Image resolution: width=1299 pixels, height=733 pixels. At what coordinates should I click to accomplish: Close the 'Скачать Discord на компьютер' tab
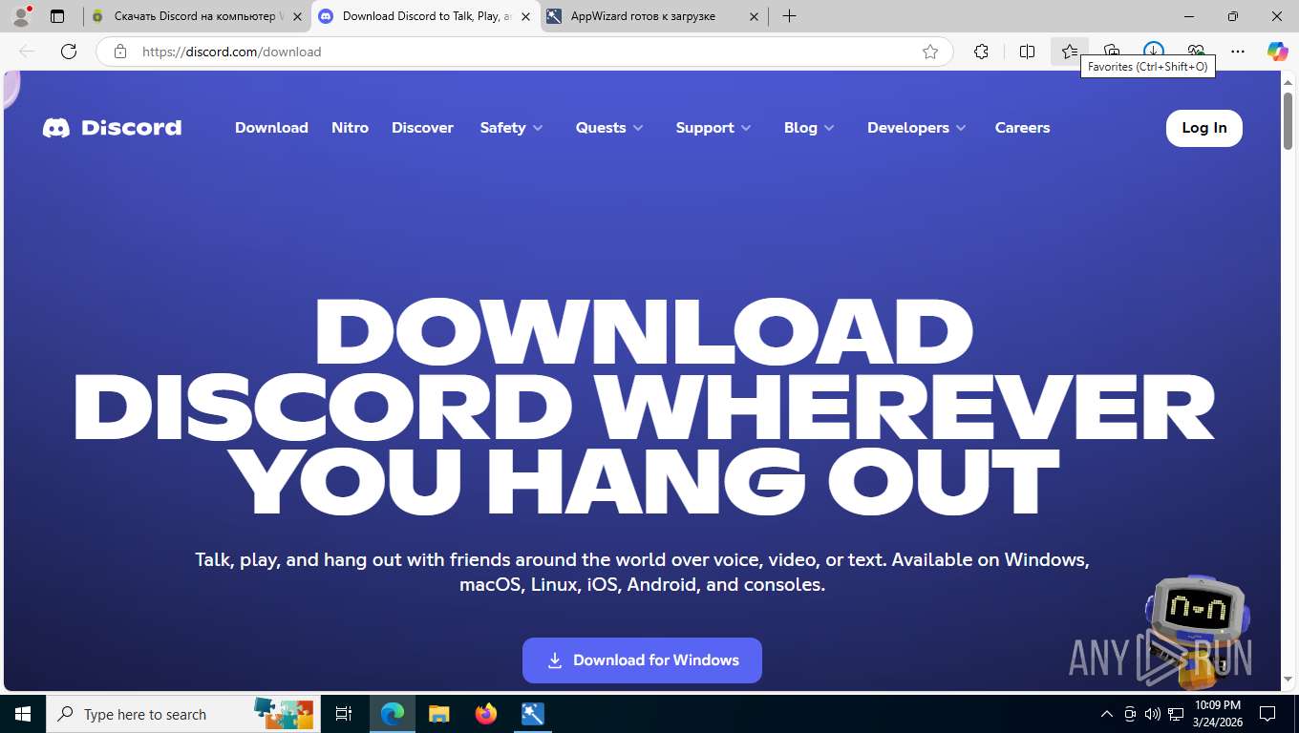[297, 16]
